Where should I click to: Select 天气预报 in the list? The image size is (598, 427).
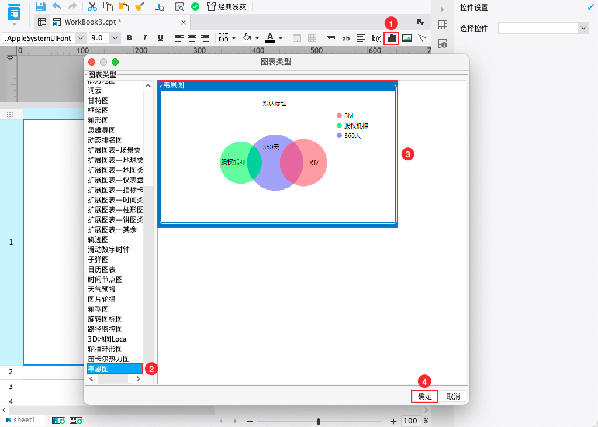click(102, 289)
